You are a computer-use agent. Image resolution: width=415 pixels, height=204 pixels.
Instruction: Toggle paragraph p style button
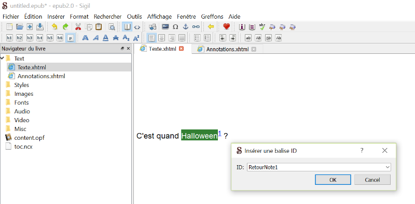tap(71, 38)
